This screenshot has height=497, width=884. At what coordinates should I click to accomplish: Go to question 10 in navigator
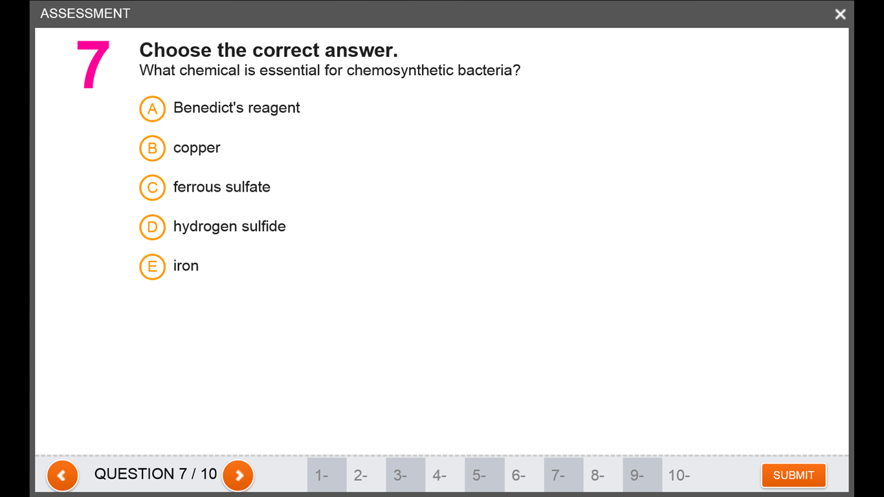[x=681, y=475]
